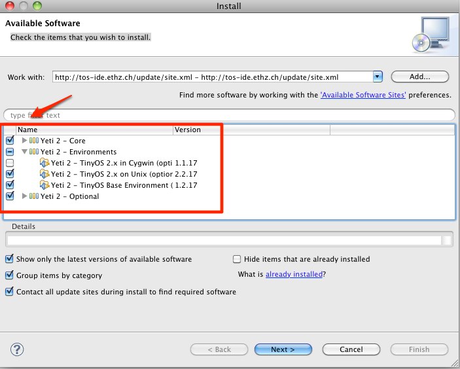
Task: Click the Yeti 2 - Optional category icon
Action: click(x=34, y=196)
